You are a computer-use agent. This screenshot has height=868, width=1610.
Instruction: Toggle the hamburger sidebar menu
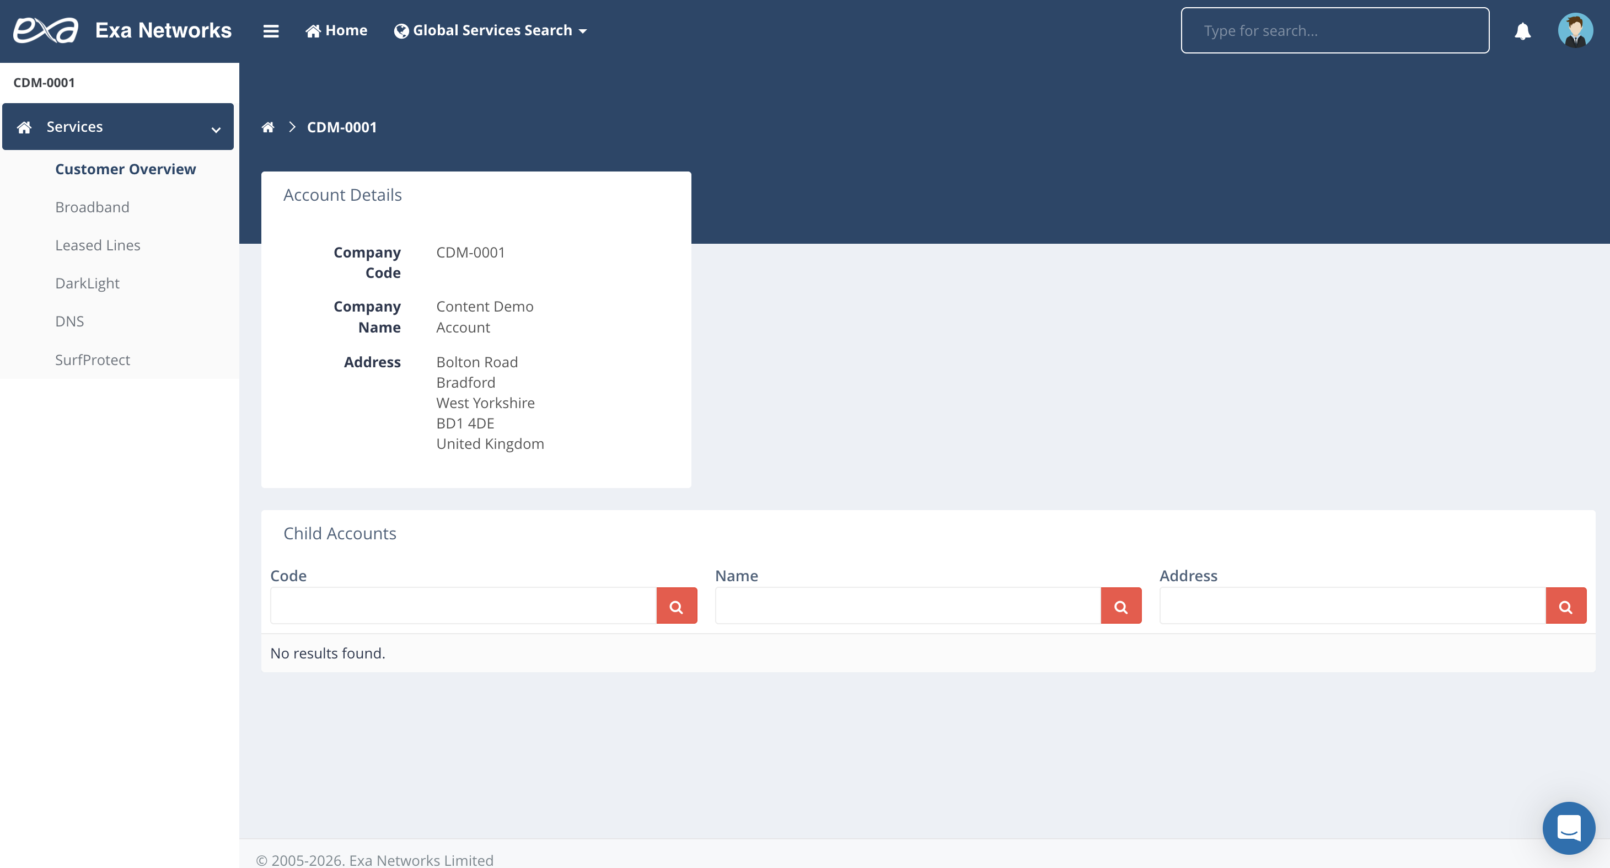click(x=271, y=31)
